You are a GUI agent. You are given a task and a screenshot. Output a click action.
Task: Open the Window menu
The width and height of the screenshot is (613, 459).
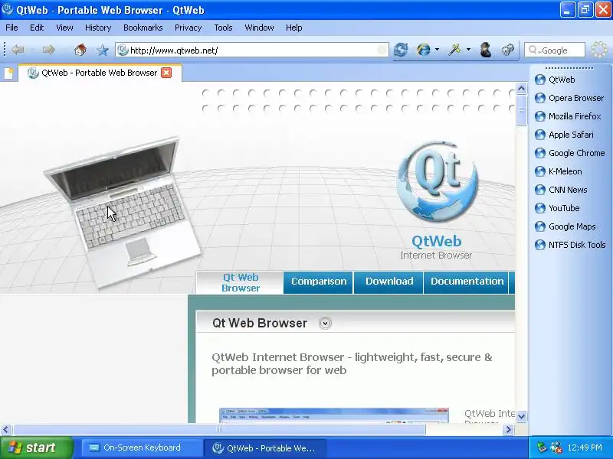(x=259, y=28)
